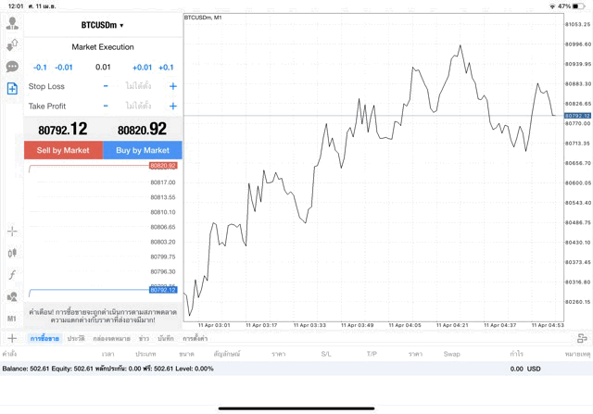
Task: Open the chat messages icon
Action: click(x=12, y=67)
